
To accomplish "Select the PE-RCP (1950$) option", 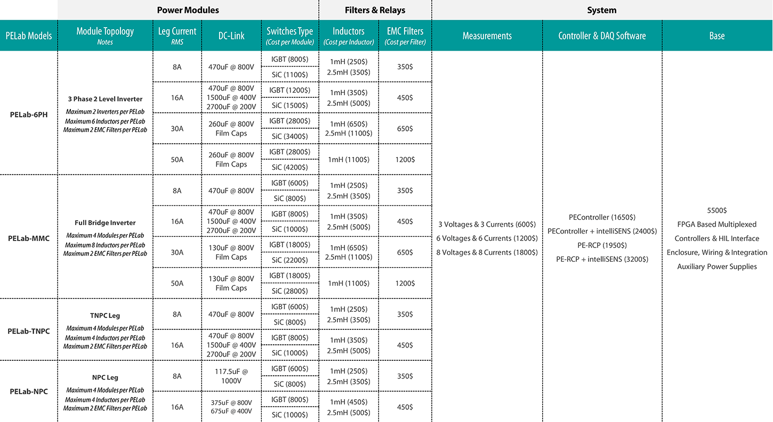I will 602,245.
